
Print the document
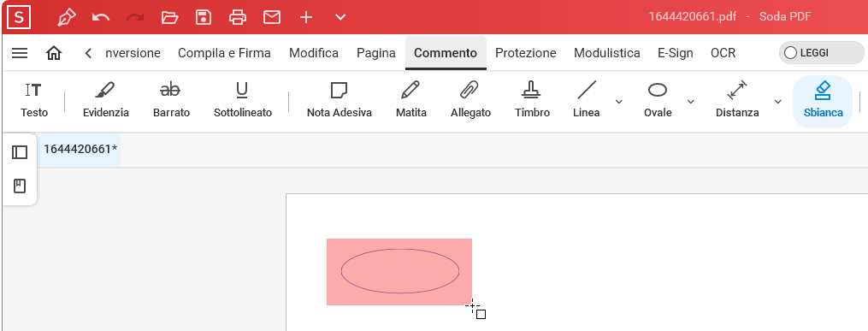[238, 17]
